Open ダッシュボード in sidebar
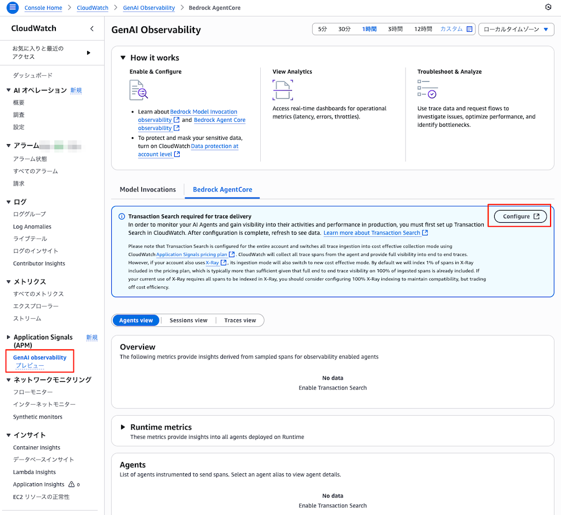This screenshot has width=561, height=515. pyautogui.click(x=33, y=75)
